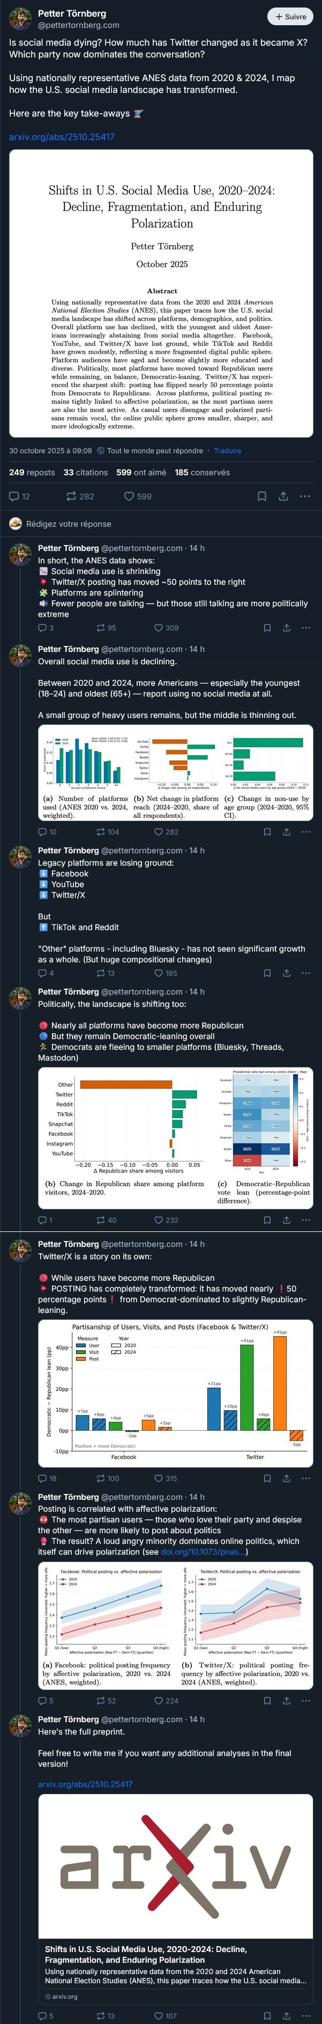
Task: Click Traduire to translate the post
Action: pyautogui.click(x=227, y=451)
